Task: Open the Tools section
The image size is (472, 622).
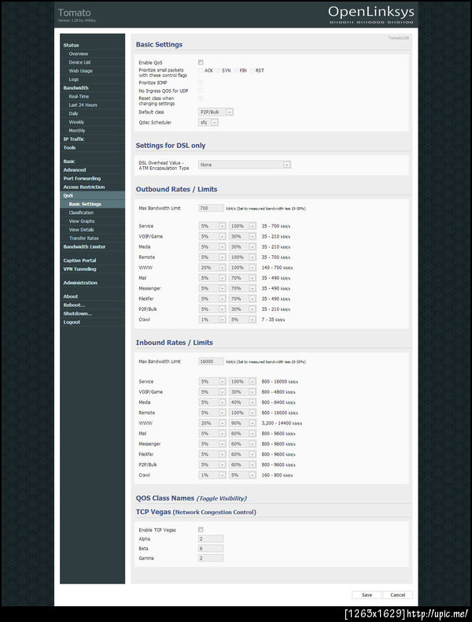Action: tap(69, 147)
